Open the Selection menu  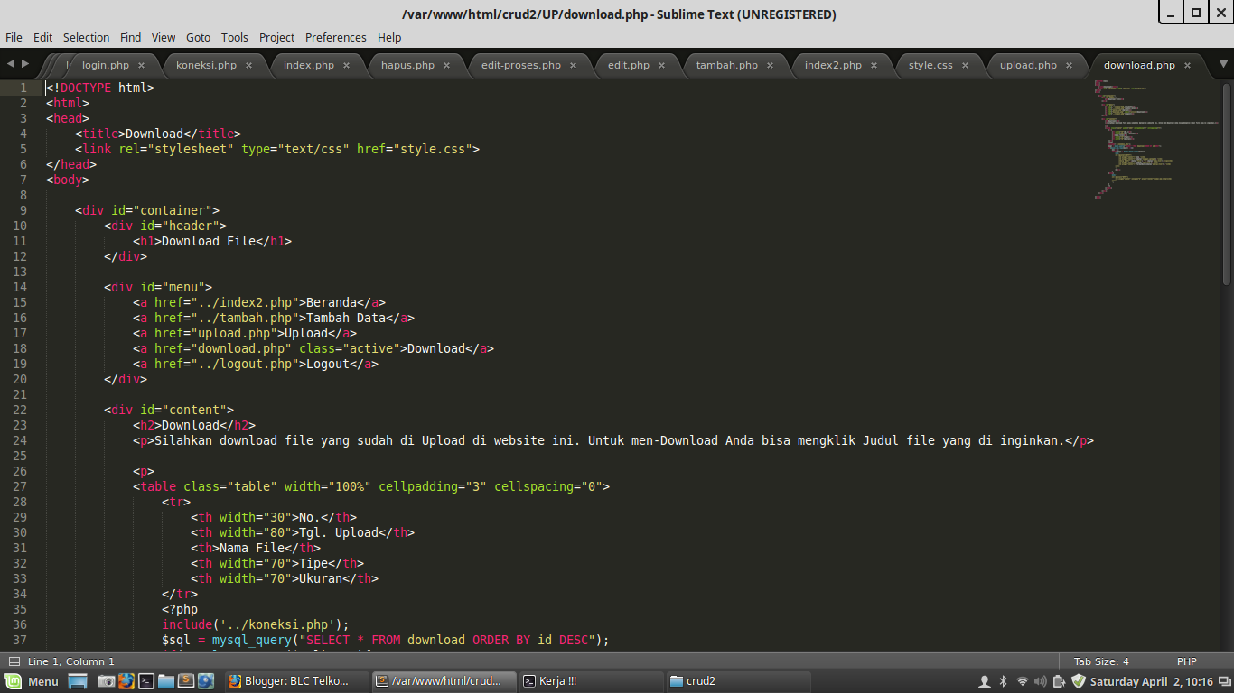(x=86, y=37)
